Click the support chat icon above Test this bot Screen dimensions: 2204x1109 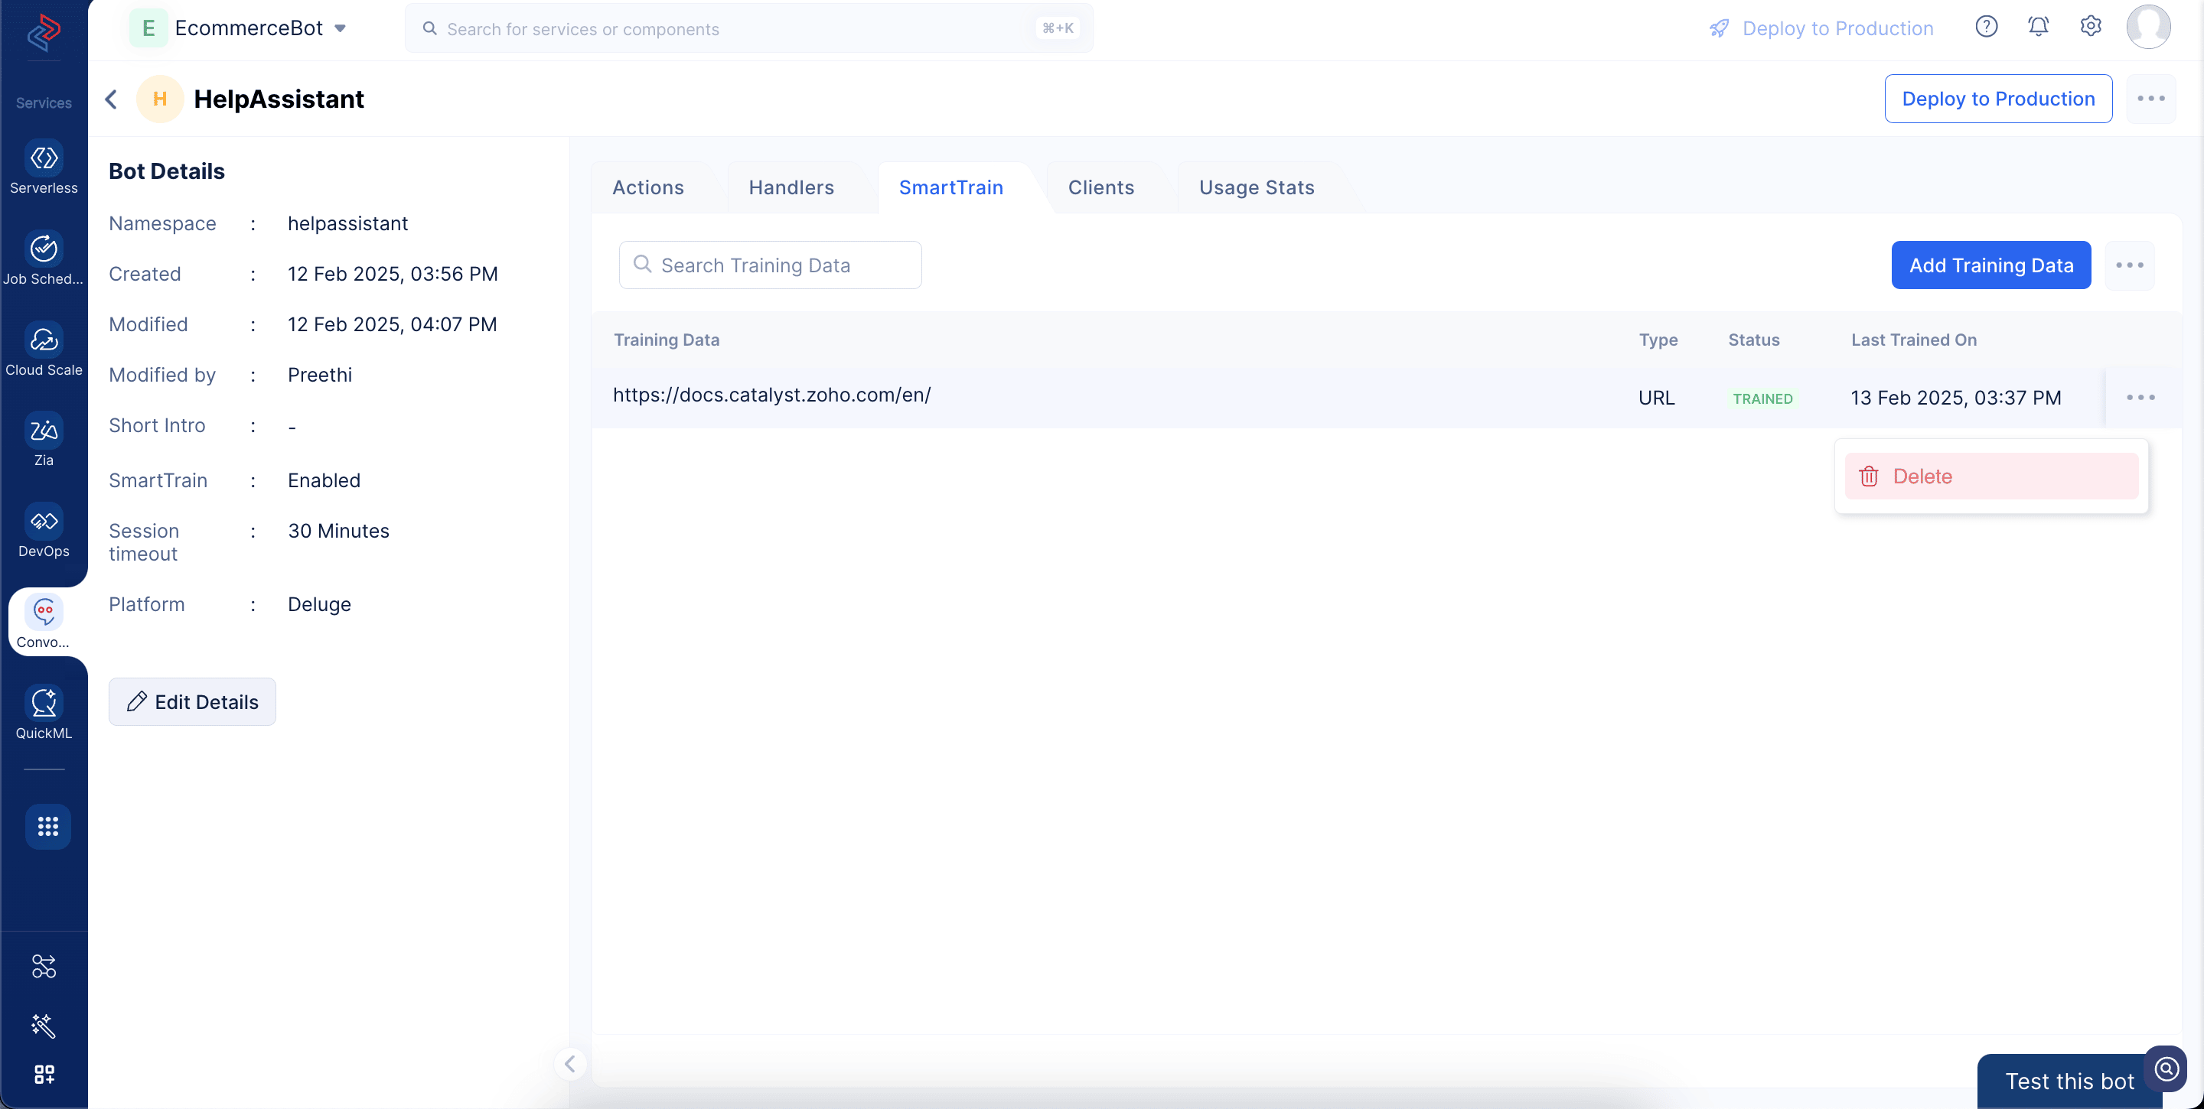point(2167,1068)
